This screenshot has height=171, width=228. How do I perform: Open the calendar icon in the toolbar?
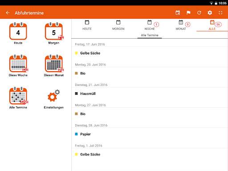click(x=178, y=13)
